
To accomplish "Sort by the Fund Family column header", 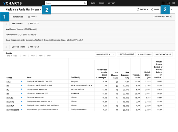I will coord(75,77).
